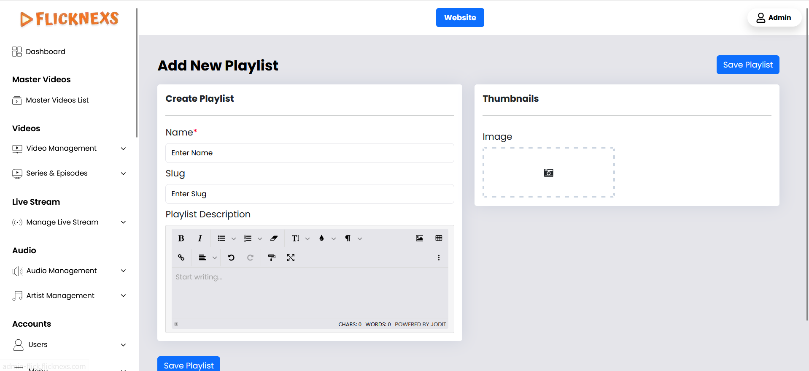Click the copy format paintbrush icon
Viewport: 809px width, 371px height.
point(272,257)
